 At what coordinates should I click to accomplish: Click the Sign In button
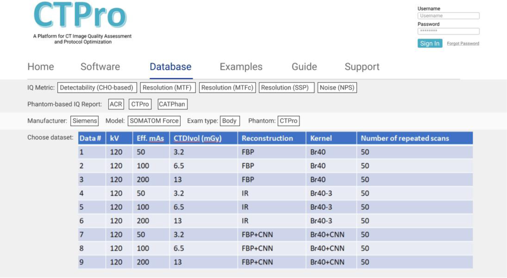[x=430, y=43]
